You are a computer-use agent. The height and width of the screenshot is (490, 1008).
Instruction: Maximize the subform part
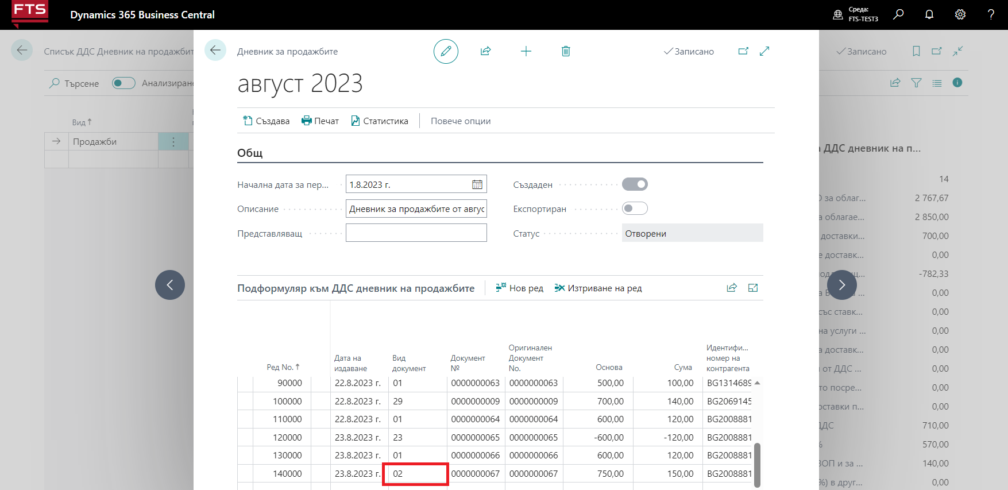pos(753,288)
